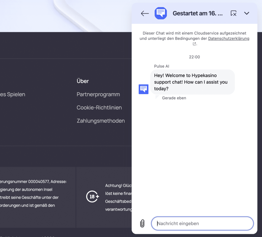Go back using the chat back arrow

click(145, 13)
